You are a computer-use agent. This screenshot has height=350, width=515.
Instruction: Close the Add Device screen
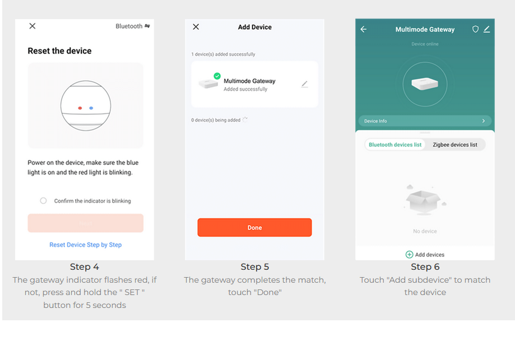tap(196, 26)
